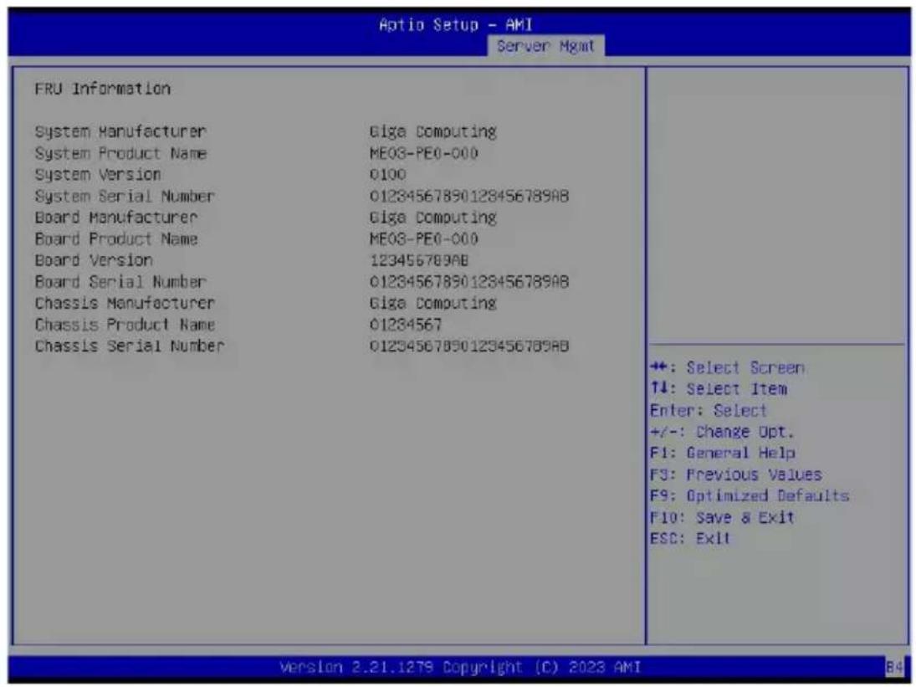The height and width of the screenshot is (687, 916).
Task: Click the Select Item help line
Action: click(719, 388)
